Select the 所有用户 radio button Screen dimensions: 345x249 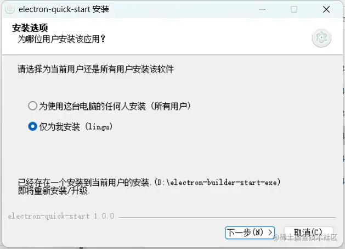point(32,106)
